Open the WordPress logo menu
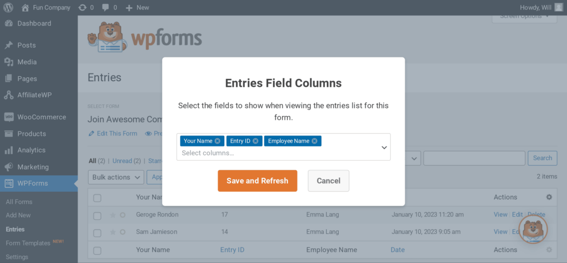 [x=8, y=7]
